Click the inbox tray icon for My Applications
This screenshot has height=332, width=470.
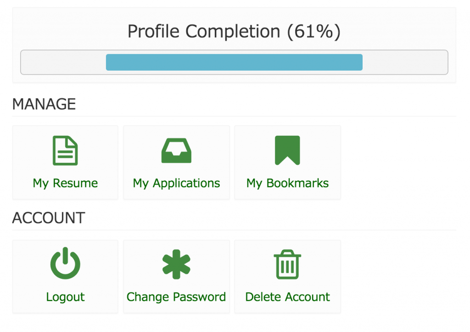(x=176, y=150)
